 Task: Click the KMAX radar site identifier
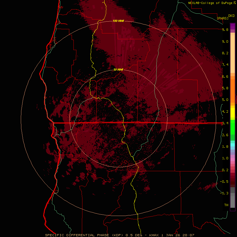pyautogui.click(x=154, y=235)
